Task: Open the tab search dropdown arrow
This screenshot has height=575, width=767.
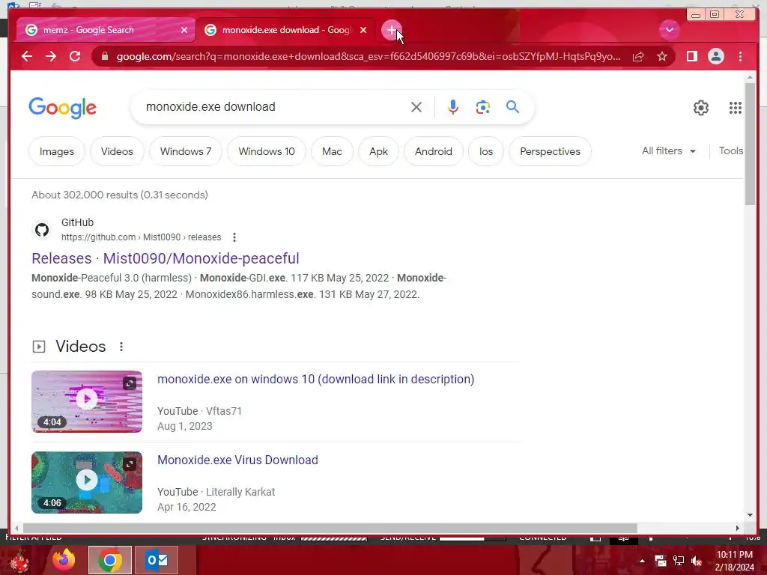Action: [x=669, y=30]
